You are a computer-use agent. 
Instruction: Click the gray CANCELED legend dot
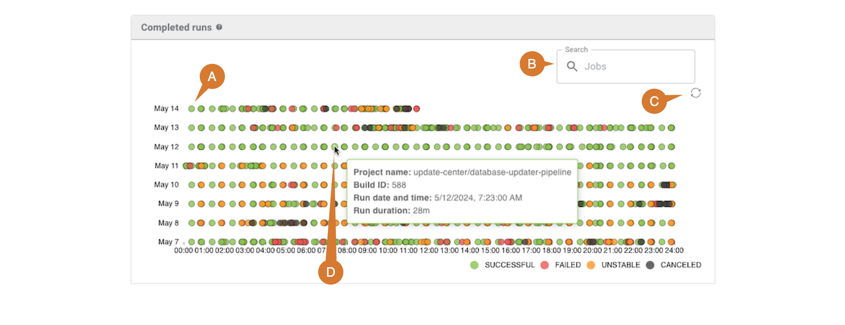650,265
